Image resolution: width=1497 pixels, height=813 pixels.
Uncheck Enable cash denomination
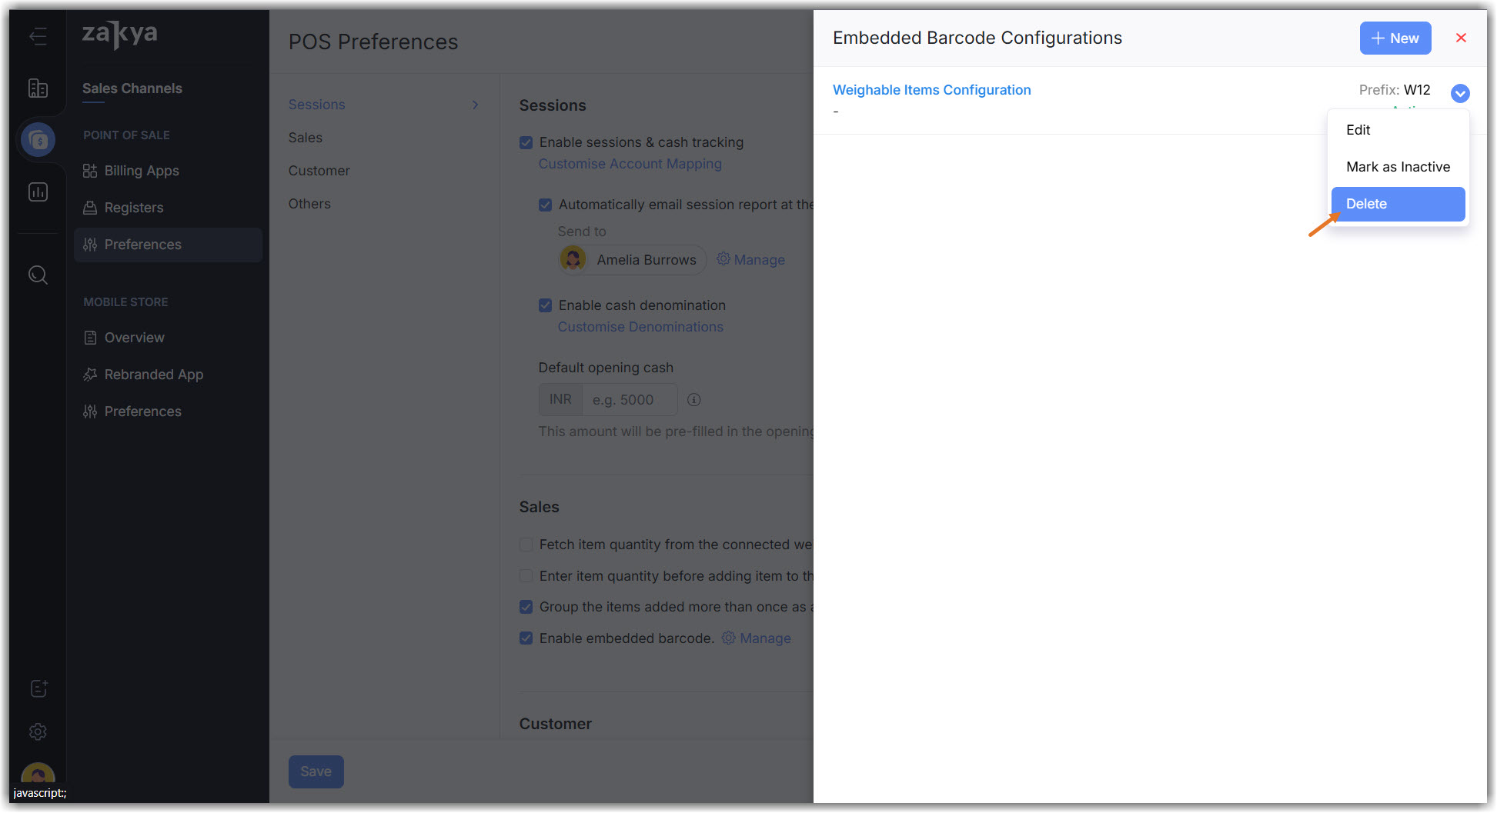546,305
